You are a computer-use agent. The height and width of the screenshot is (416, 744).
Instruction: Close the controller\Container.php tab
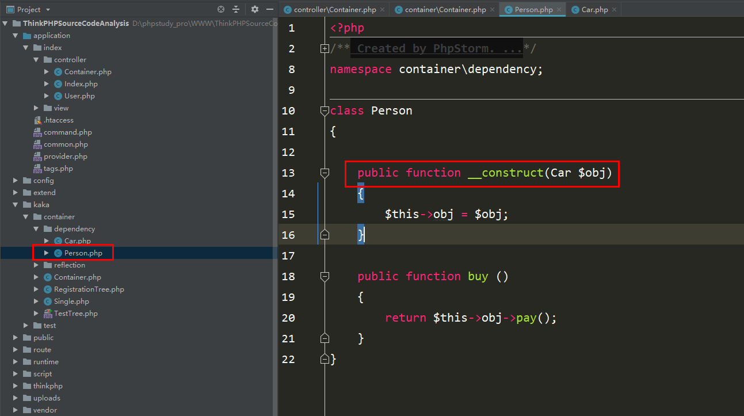(x=383, y=10)
